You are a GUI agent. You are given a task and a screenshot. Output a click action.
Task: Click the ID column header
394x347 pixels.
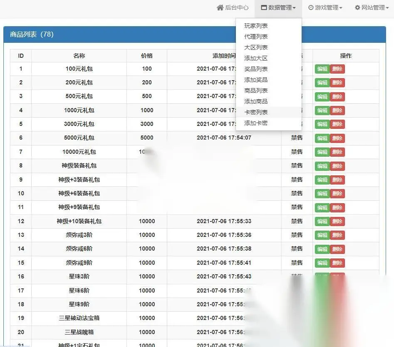pos(21,56)
